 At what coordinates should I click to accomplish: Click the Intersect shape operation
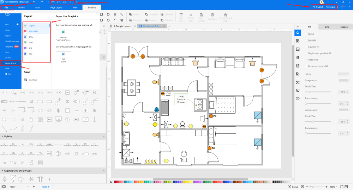pyautogui.click(x=151, y=20)
